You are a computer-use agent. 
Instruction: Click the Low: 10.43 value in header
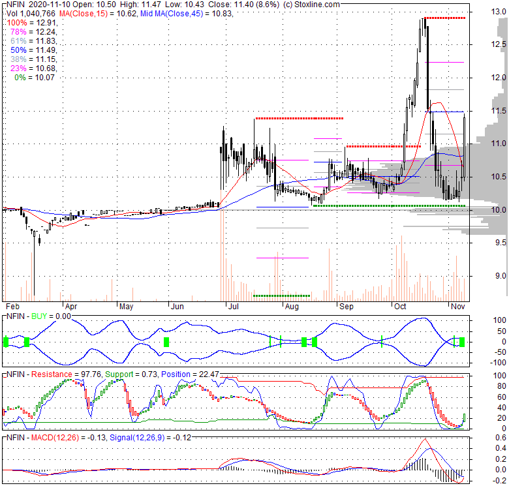[x=185, y=5]
